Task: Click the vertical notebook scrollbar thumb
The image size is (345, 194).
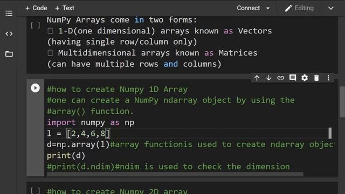Action: [342, 102]
